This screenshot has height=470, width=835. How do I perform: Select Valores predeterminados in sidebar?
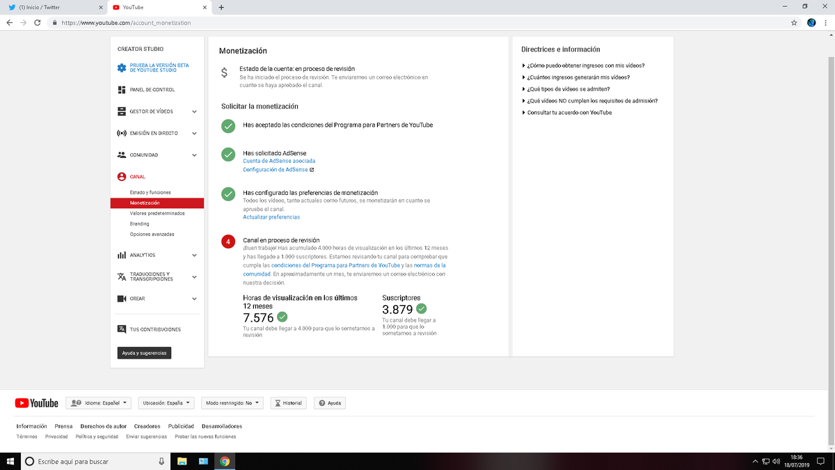coord(157,214)
